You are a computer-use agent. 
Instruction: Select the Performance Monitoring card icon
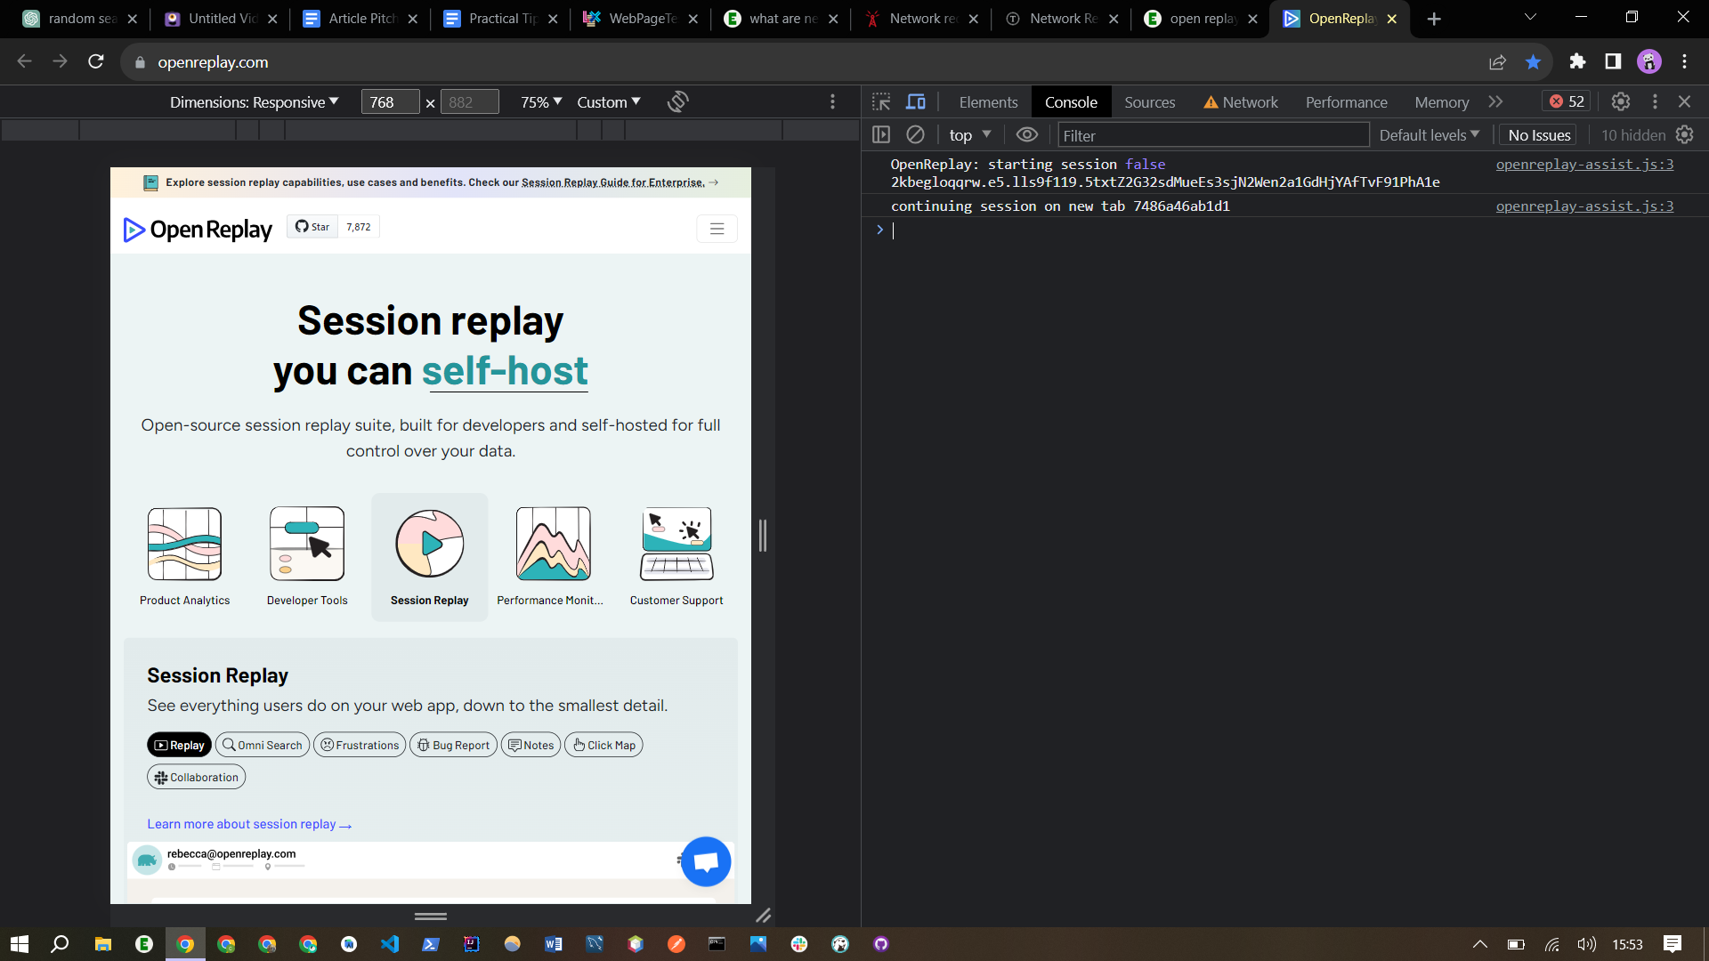coord(553,544)
